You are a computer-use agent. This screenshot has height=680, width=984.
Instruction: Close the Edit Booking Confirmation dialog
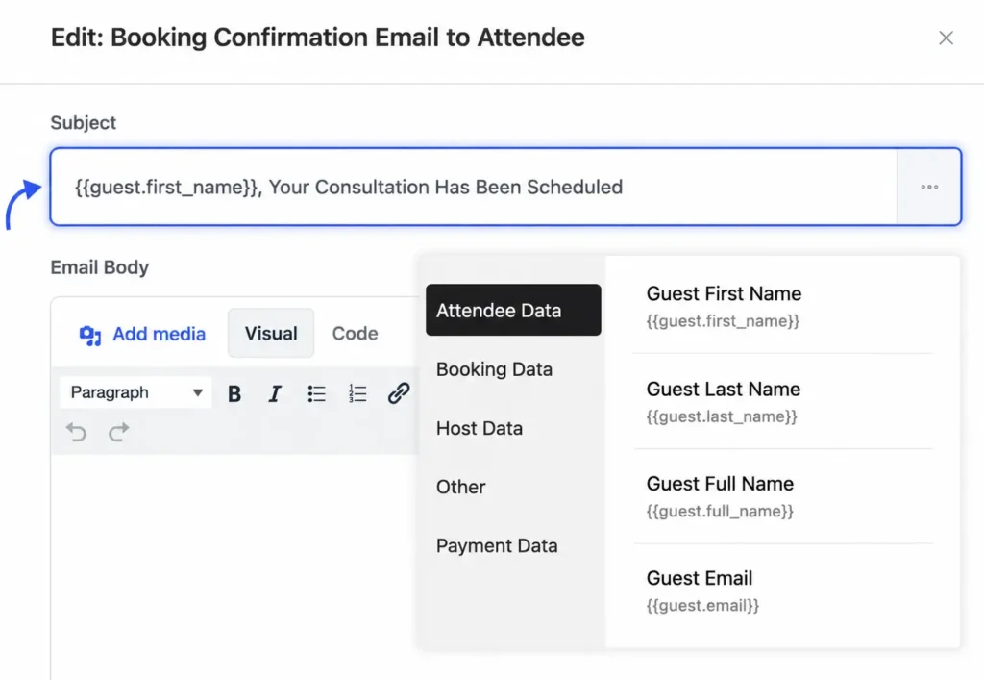[x=946, y=38]
